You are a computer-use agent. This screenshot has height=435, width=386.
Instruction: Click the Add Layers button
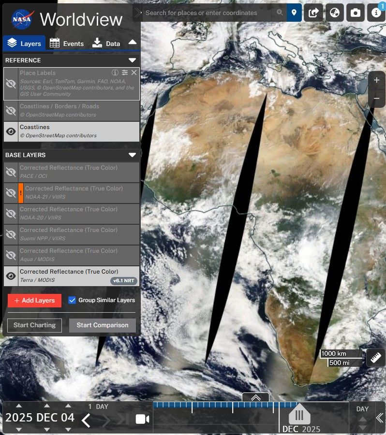tap(34, 301)
